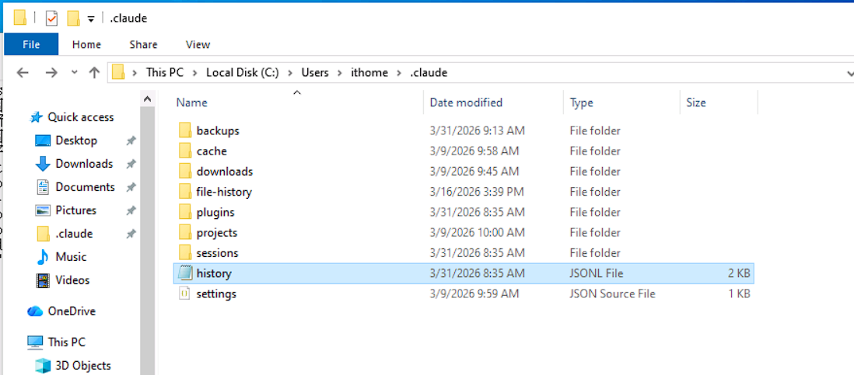Select the sessions folder icon

[x=185, y=253]
